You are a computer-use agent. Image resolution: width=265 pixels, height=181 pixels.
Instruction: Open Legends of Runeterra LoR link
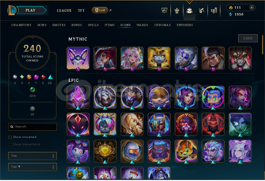100,10
